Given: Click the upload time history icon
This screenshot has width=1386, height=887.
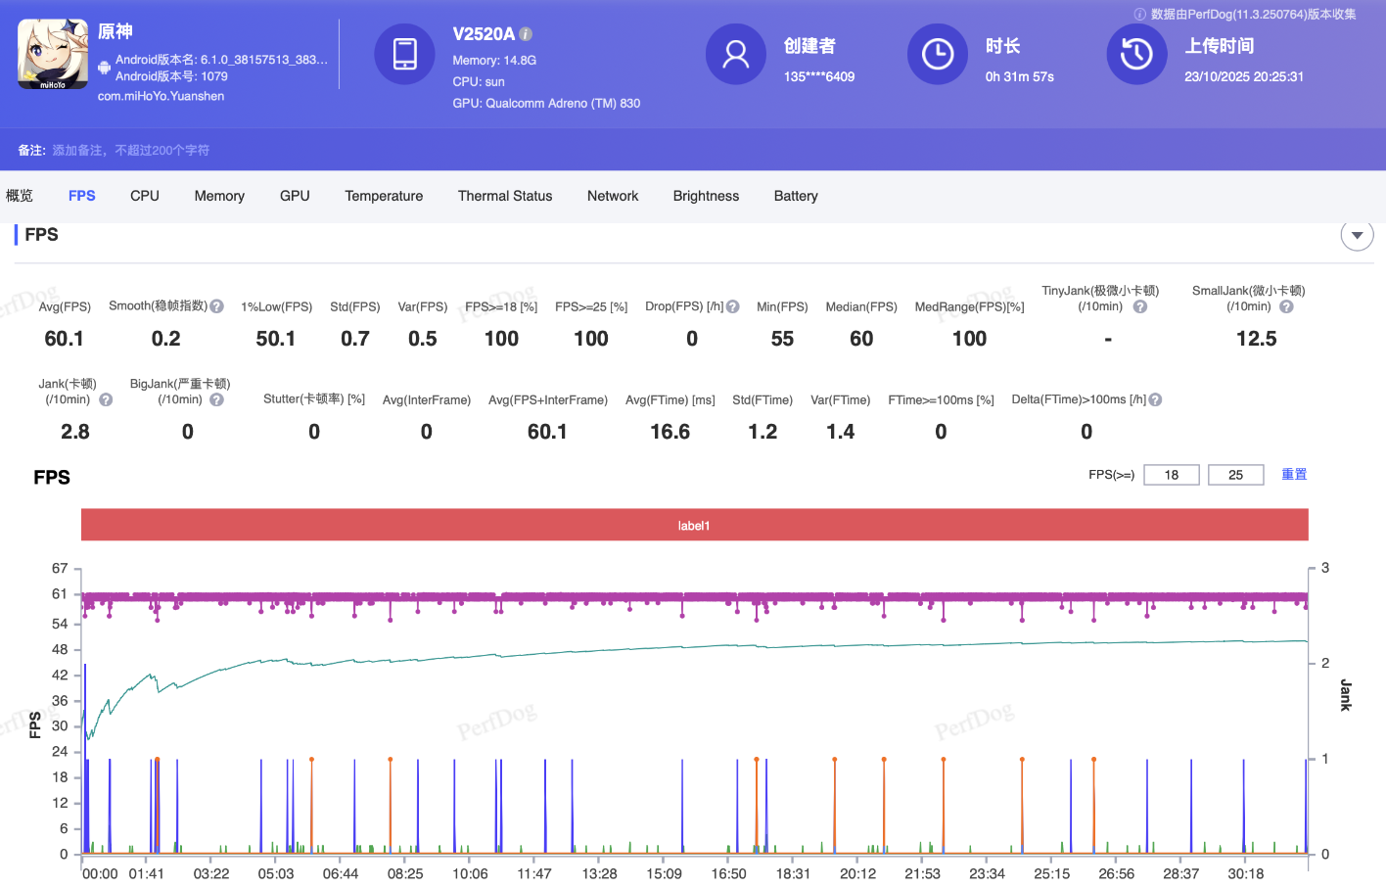Looking at the screenshot, I should click(1135, 54).
